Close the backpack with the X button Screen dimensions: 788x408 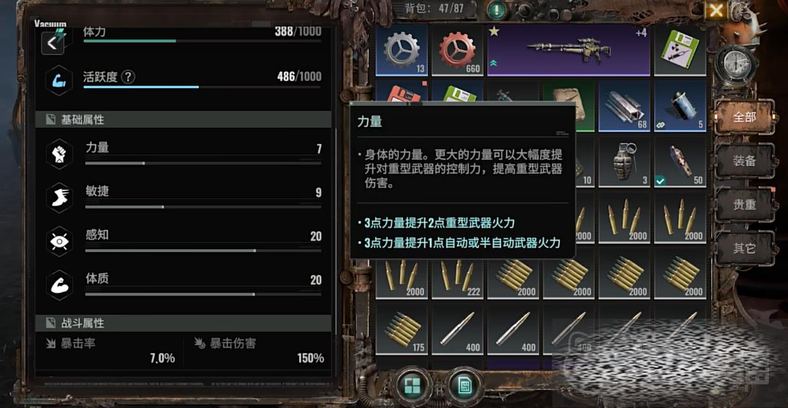click(x=716, y=10)
